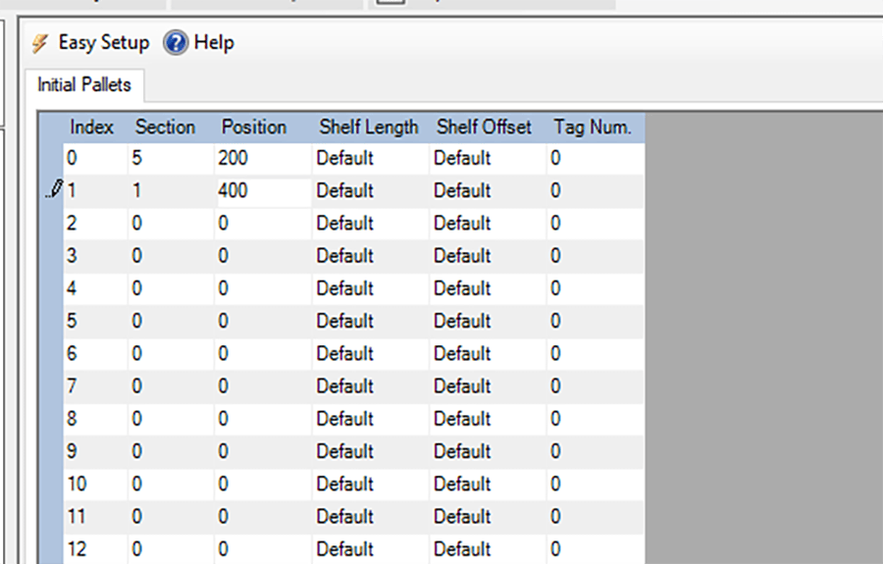Select Section cell in index 1 row
Viewport: 883px width, 564px height.
tap(171, 191)
